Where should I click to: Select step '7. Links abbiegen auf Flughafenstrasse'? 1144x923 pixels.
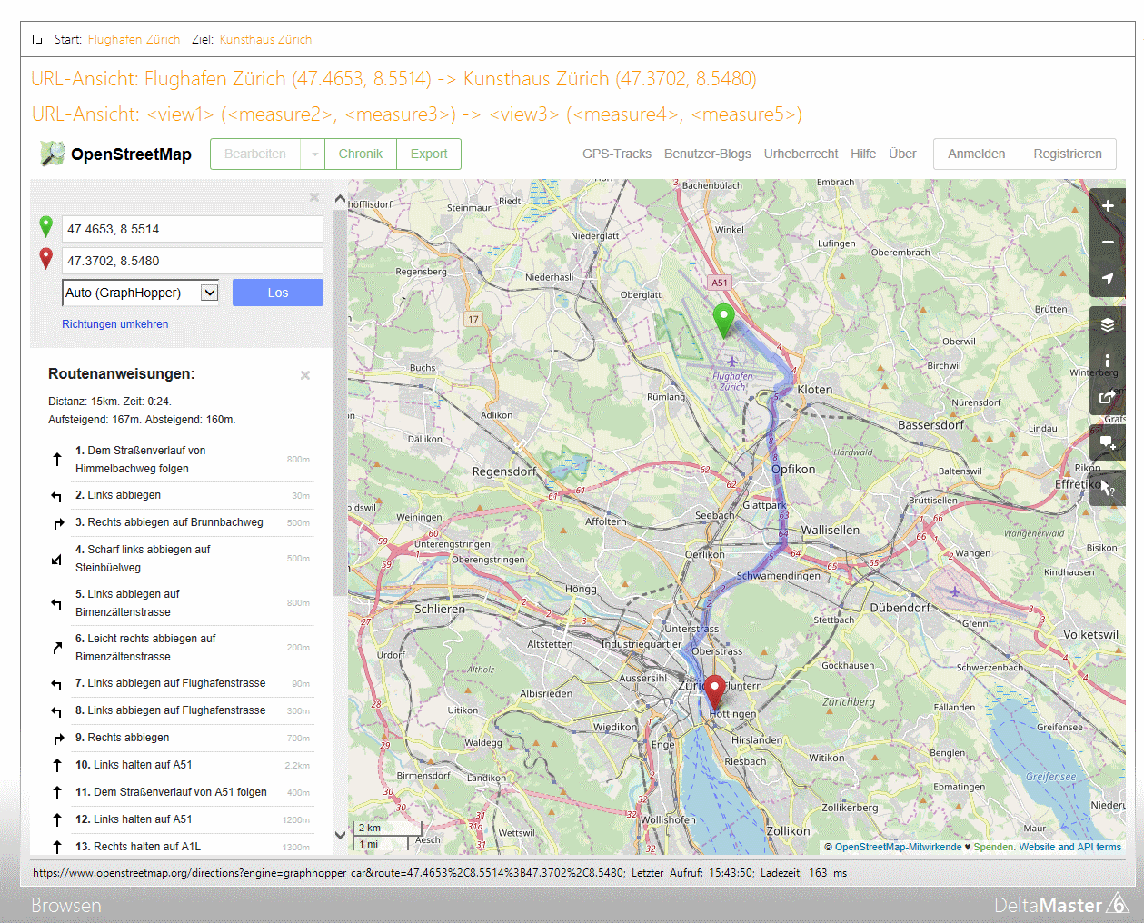coord(182,683)
